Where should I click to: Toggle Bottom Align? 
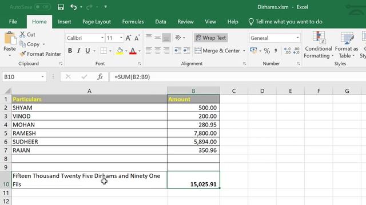click(166, 38)
